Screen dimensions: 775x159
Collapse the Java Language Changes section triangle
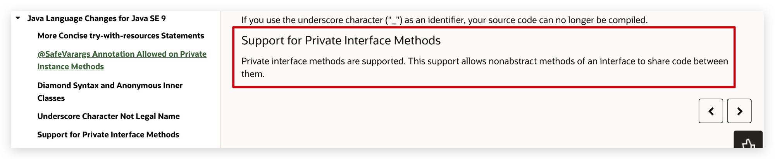(18, 18)
